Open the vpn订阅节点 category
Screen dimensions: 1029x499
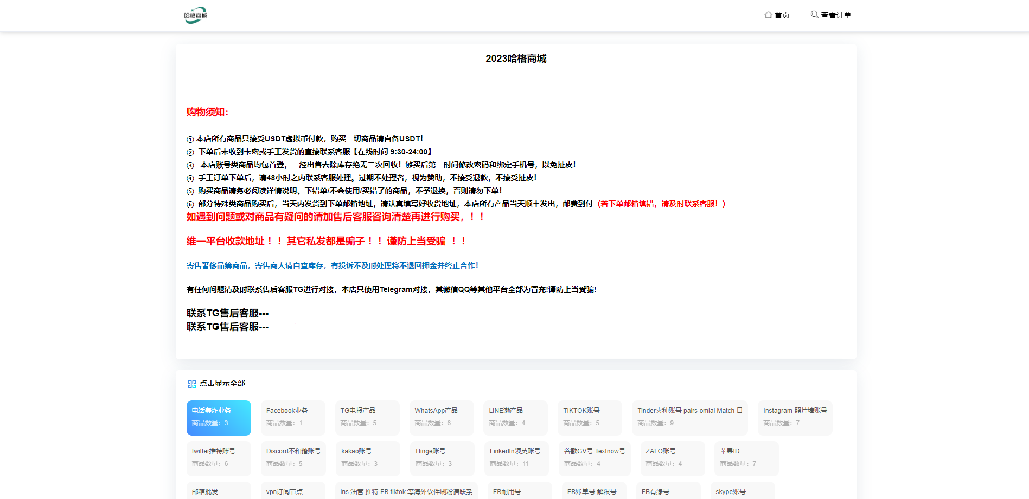click(x=293, y=491)
